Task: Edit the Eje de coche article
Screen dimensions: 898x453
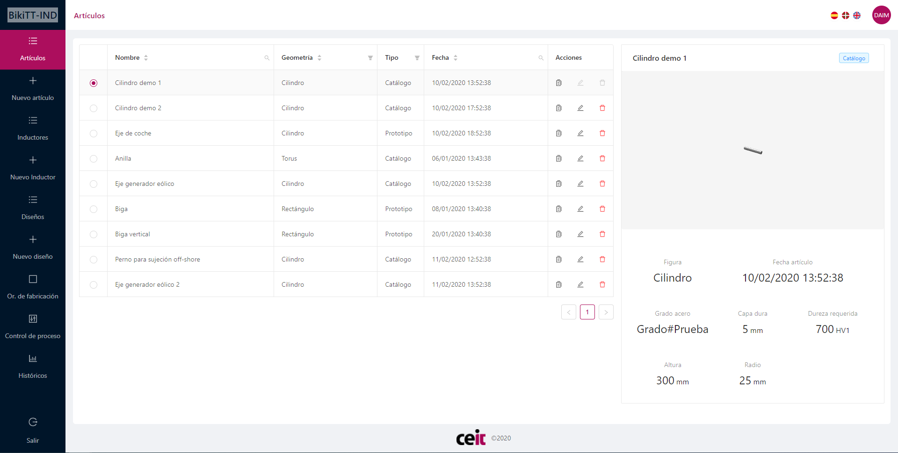Action: [580, 133]
